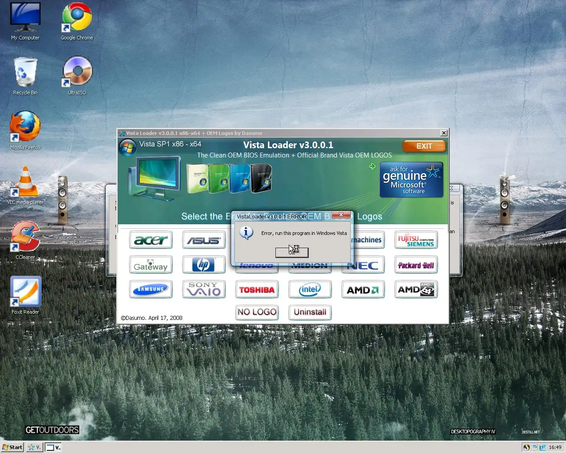Open the Recycle Bin
The width and height of the screenshot is (566, 453).
pos(25,76)
